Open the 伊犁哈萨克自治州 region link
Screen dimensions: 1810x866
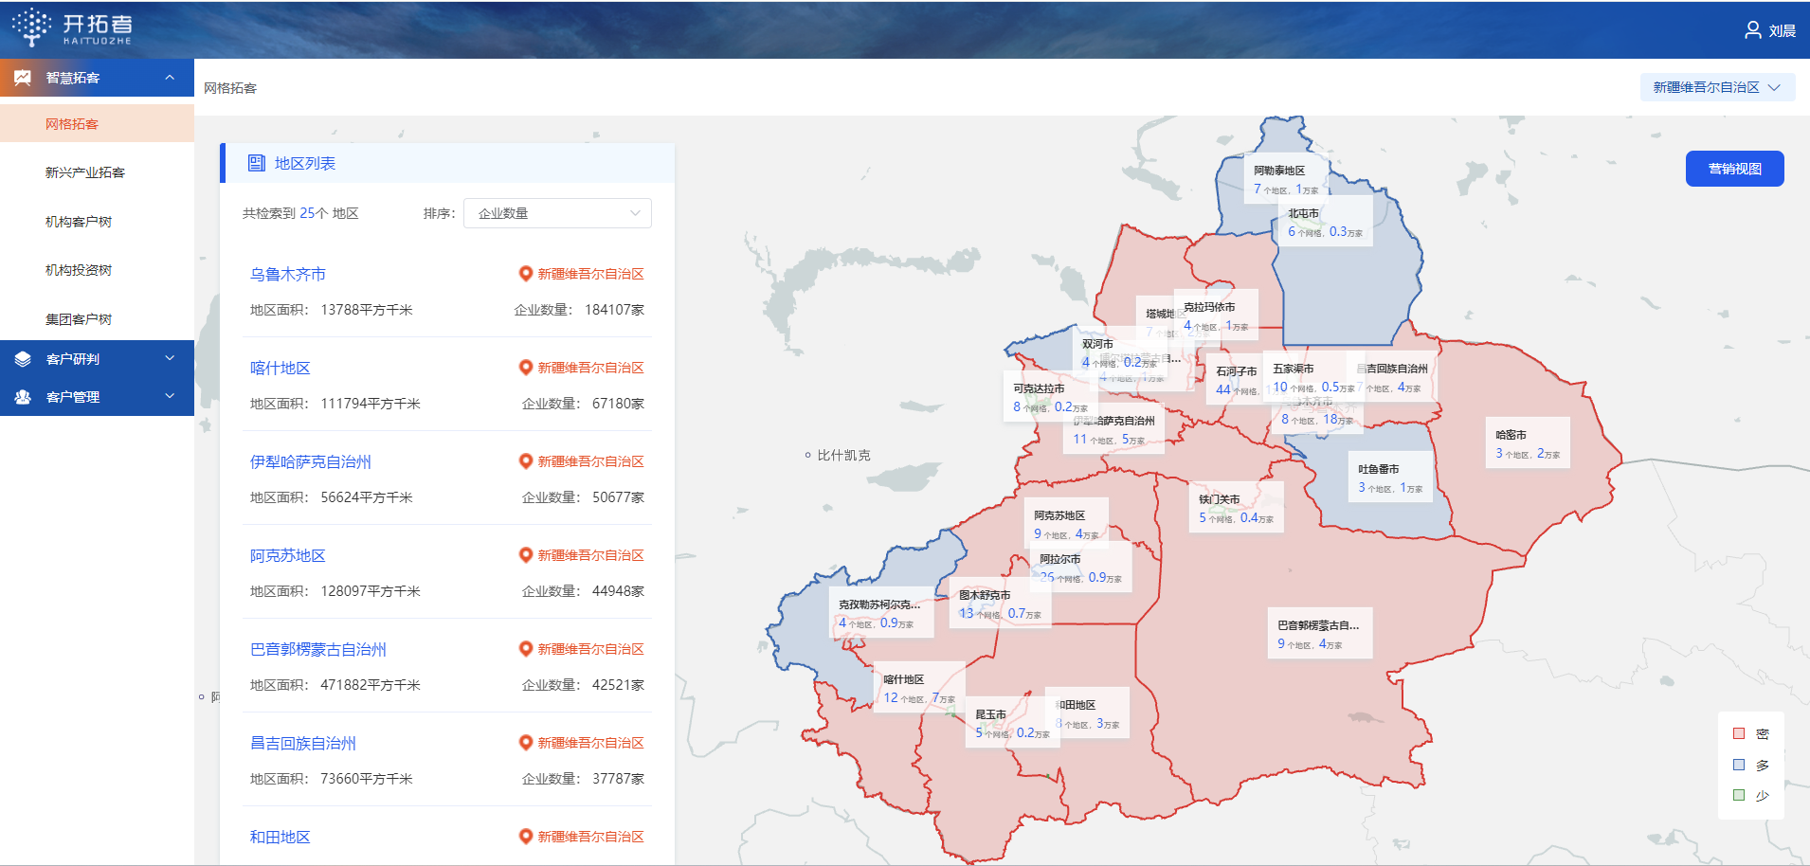click(x=311, y=461)
